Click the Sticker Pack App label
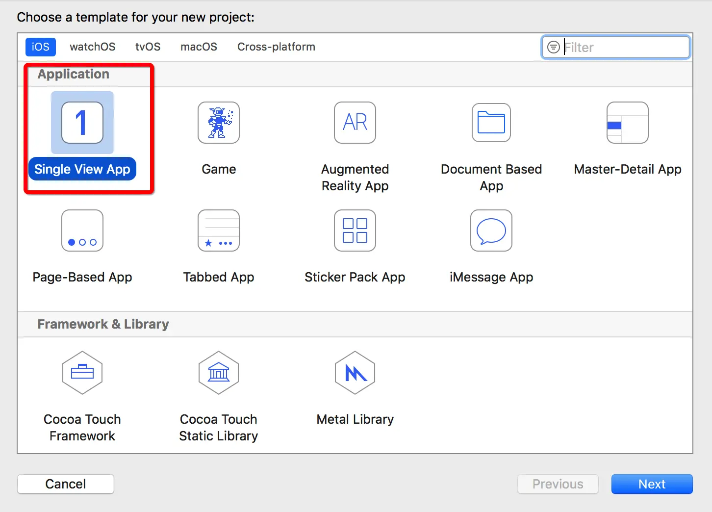712x512 pixels. pyautogui.click(x=355, y=277)
